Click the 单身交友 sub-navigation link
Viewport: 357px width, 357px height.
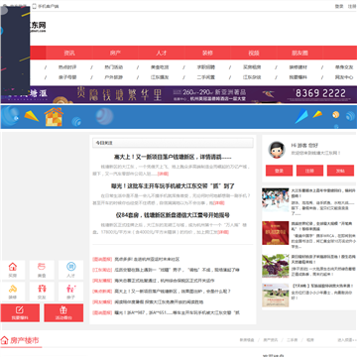click(344, 67)
